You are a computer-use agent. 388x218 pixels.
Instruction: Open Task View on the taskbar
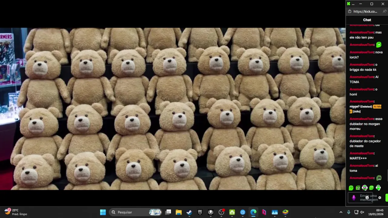(x=168, y=212)
